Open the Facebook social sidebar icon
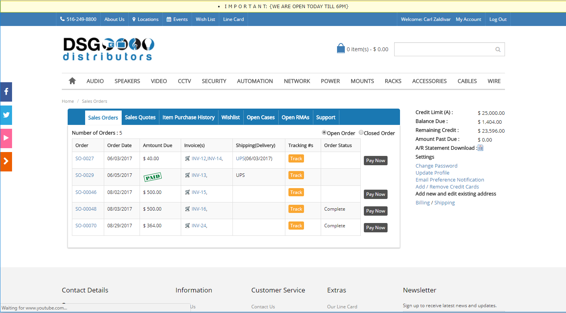The width and height of the screenshot is (566, 313). click(6, 92)
